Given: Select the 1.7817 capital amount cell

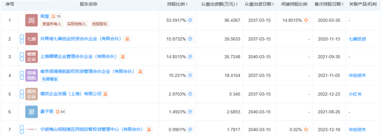Looking at the screenshot, I should (233, 130).
